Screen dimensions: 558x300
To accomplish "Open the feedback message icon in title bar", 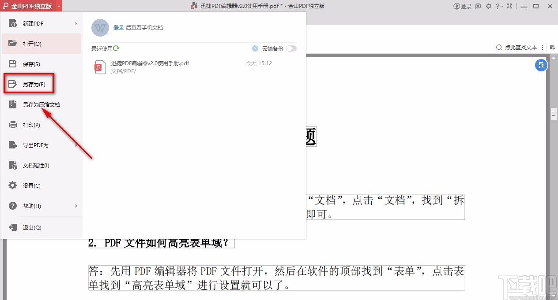I will [x=478, y=6].
